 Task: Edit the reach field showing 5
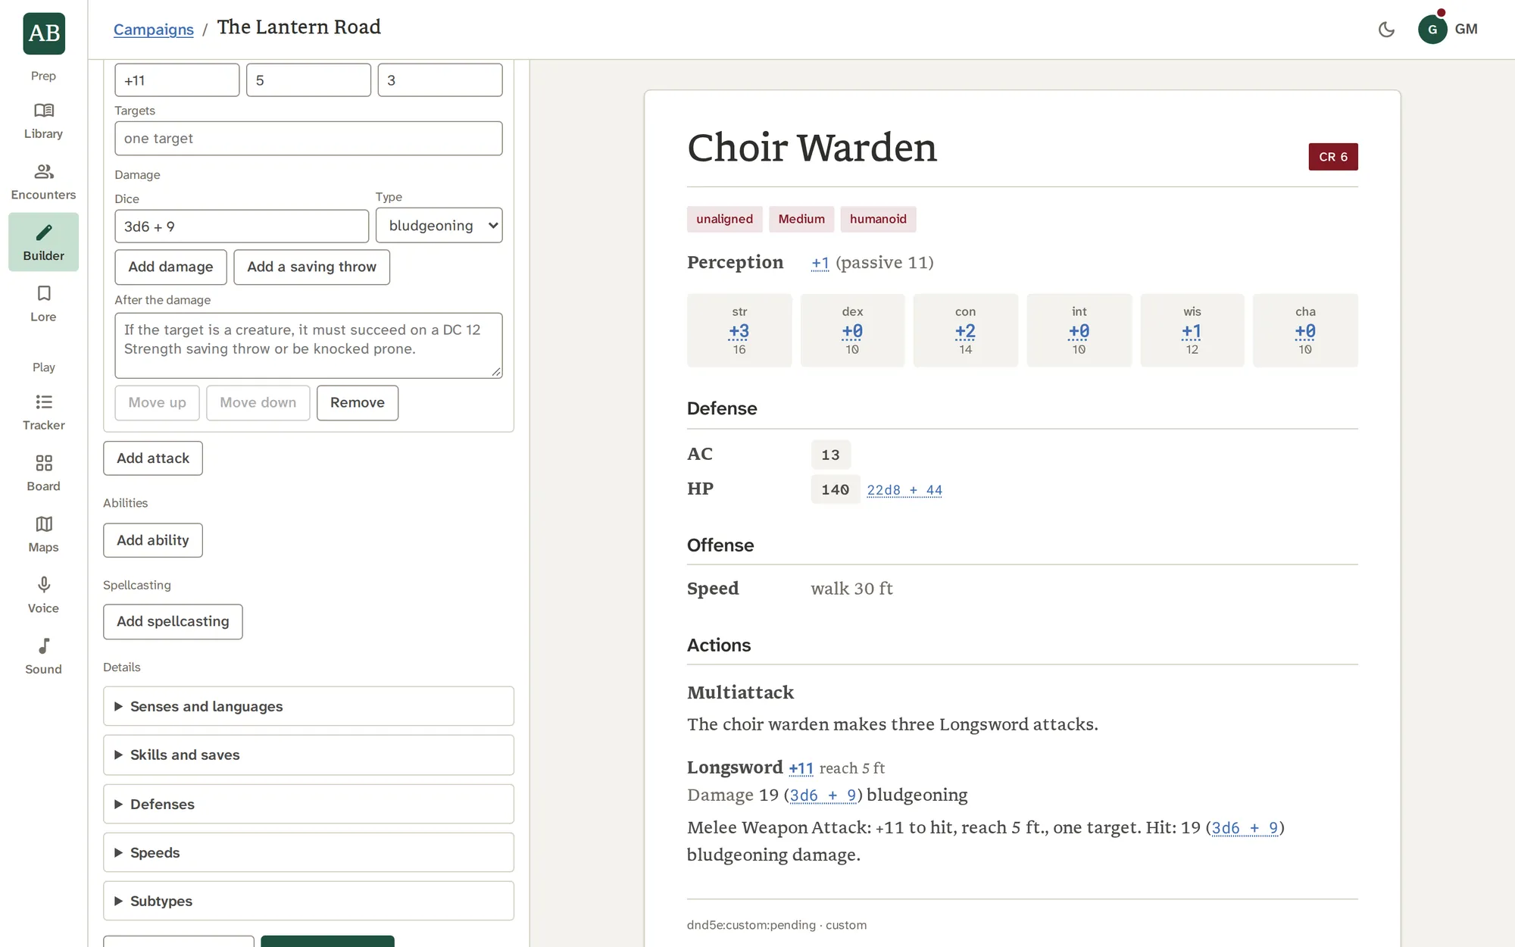pos(308,80)
